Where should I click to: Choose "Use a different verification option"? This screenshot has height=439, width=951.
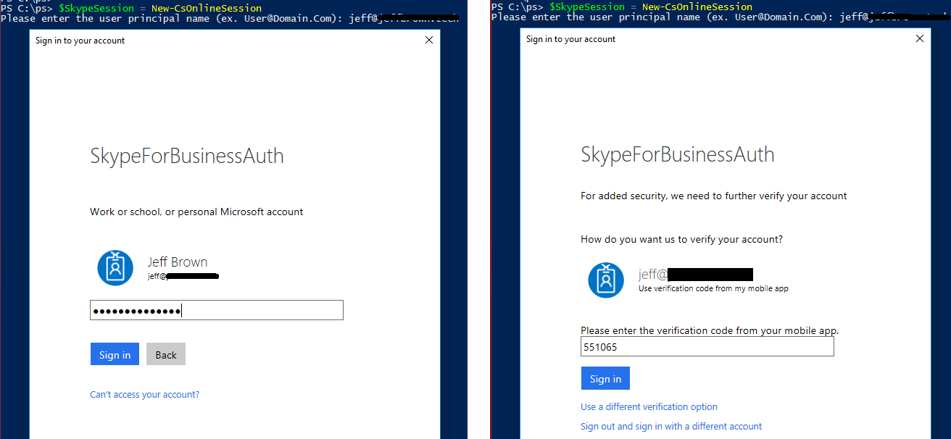[649, 407]
